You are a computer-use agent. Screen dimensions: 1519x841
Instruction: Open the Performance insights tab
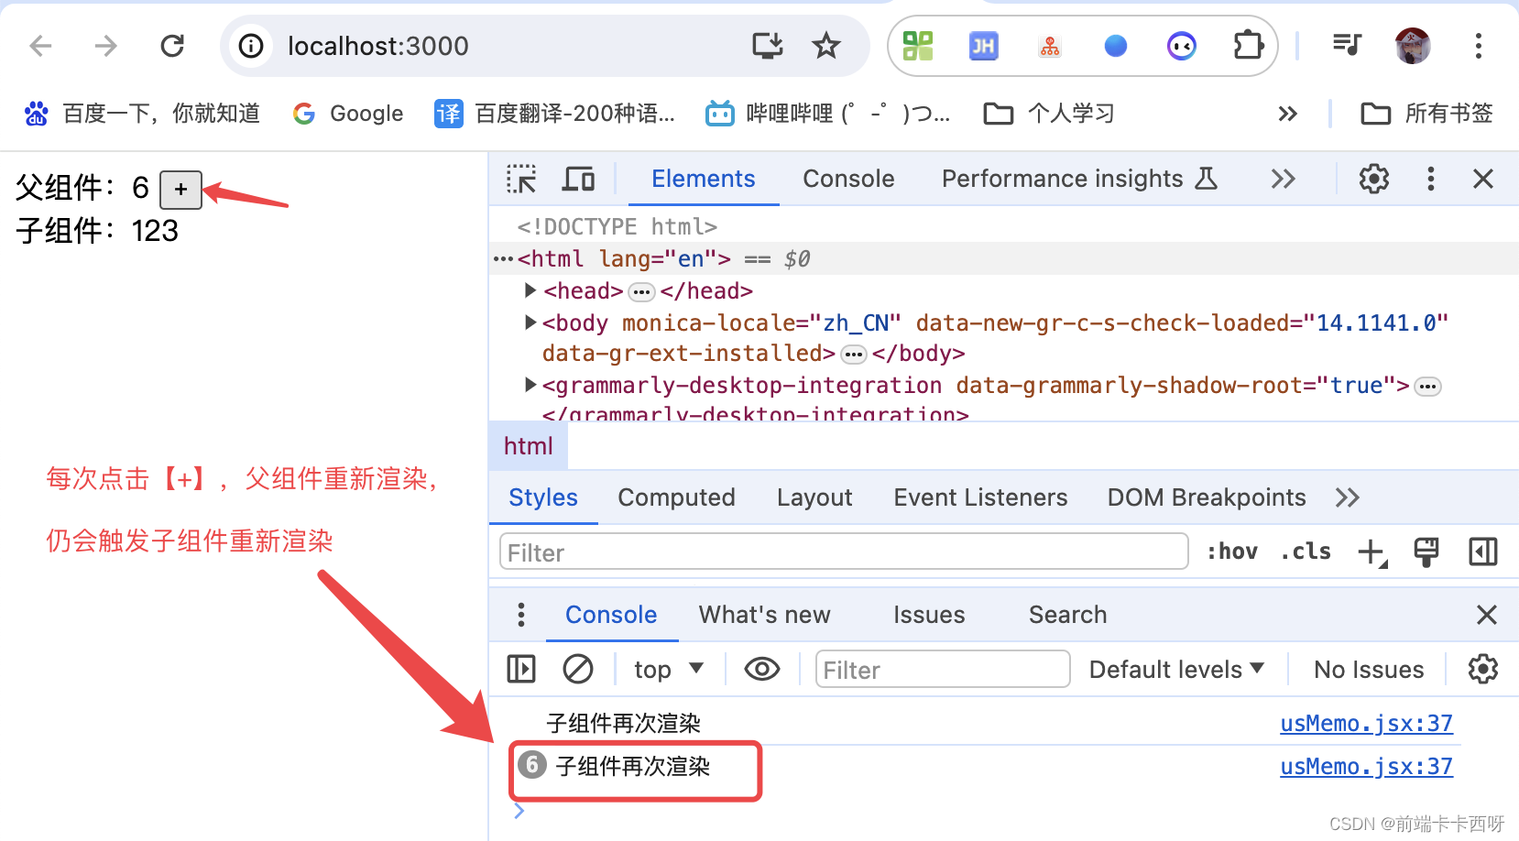(1079, 179)
